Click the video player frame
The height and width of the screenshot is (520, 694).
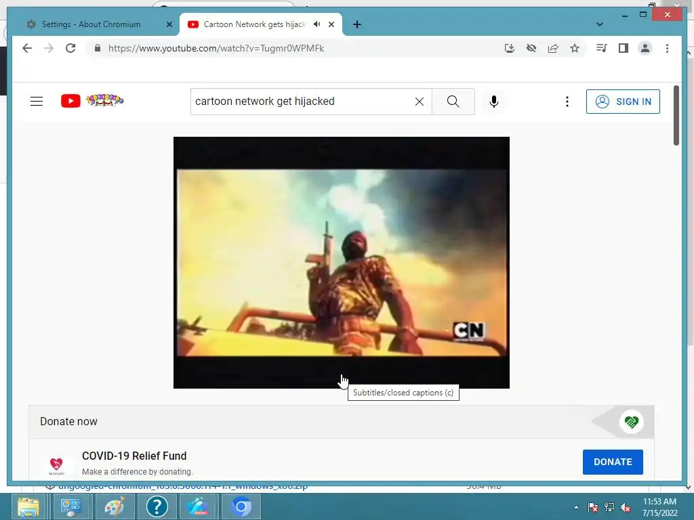tap(342, 262)
